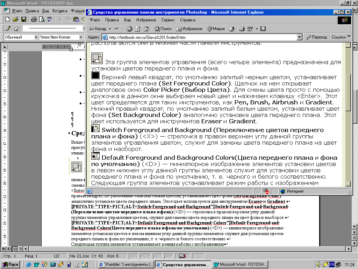Refresh the page in Internet Explorer
Screen dimensions: 358x269
pyautogui.click(x=138, y=29)
